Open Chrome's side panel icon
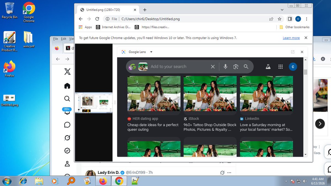The image size is (331, 186). coord(290,19)
